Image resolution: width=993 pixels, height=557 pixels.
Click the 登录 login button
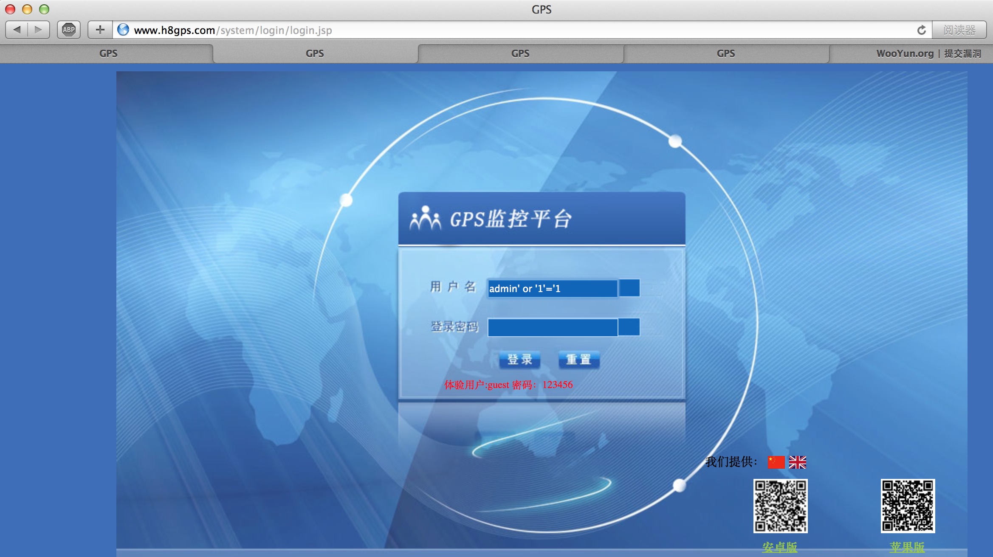520,360
